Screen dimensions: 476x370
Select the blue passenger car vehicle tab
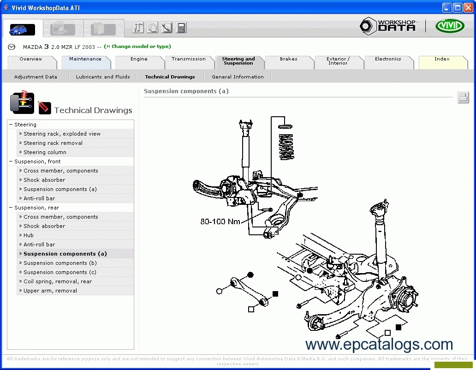23,30
